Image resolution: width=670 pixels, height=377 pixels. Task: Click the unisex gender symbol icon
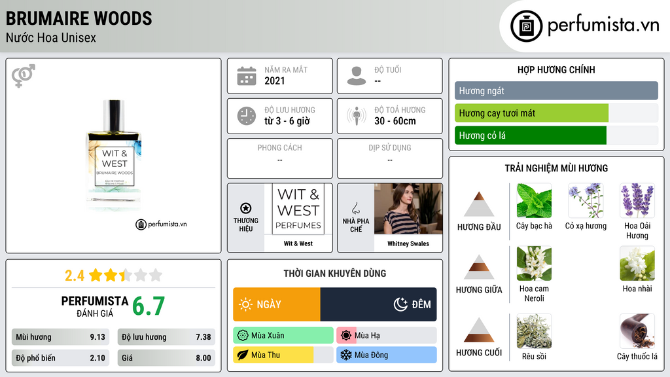23,76
